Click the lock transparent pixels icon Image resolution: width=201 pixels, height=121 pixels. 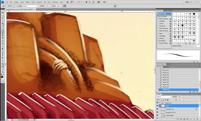tap(161, 100)
